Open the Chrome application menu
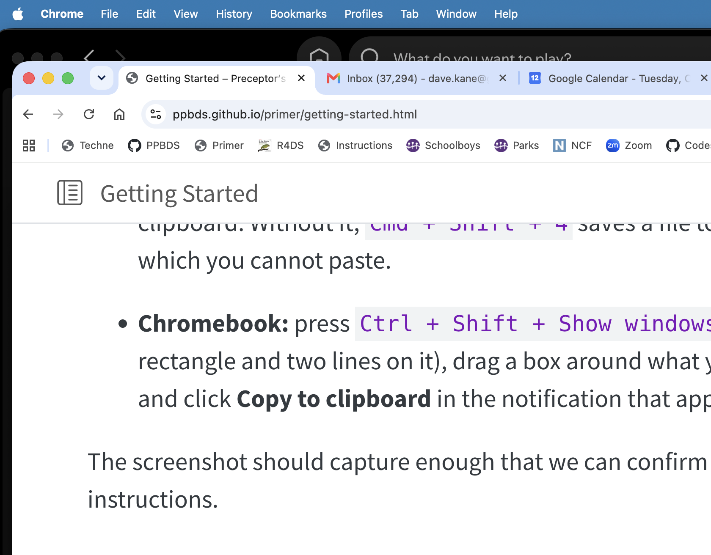Viewport: 711px width, 555px height. click(62, 14)
